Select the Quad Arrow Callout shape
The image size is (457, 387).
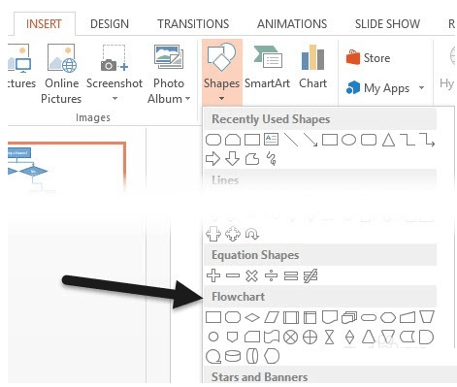[x=233, y=234]
